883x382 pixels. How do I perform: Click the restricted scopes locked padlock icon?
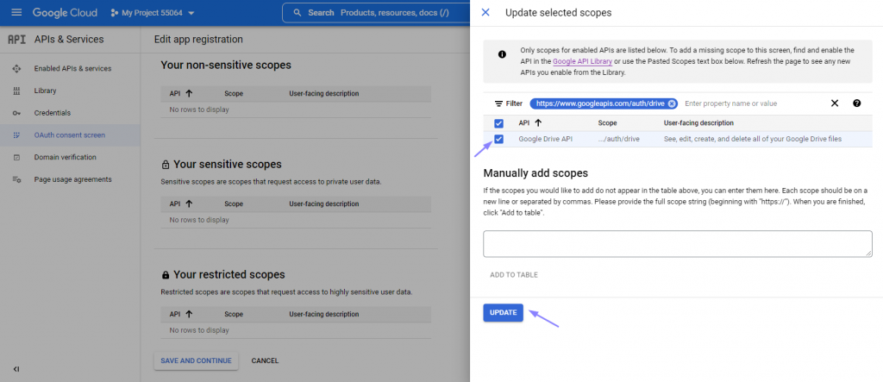coord(165,275)
